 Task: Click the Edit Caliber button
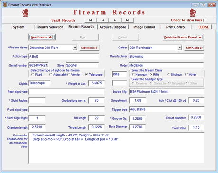(x=194, y=48)
